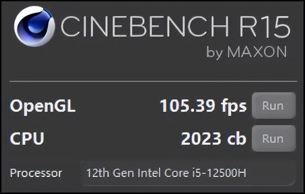Click the by MAXON credit text
The image size is (305, 194).
coord(247,52)
